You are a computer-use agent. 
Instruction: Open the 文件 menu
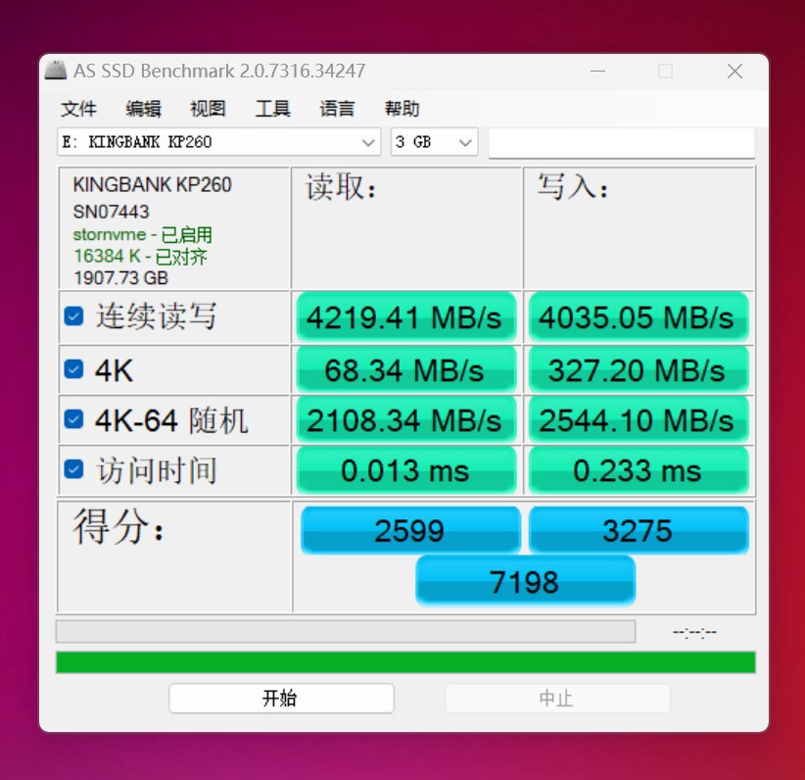point(78,109)
